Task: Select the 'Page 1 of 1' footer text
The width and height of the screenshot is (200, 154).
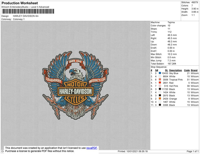Action: [193, 151]
